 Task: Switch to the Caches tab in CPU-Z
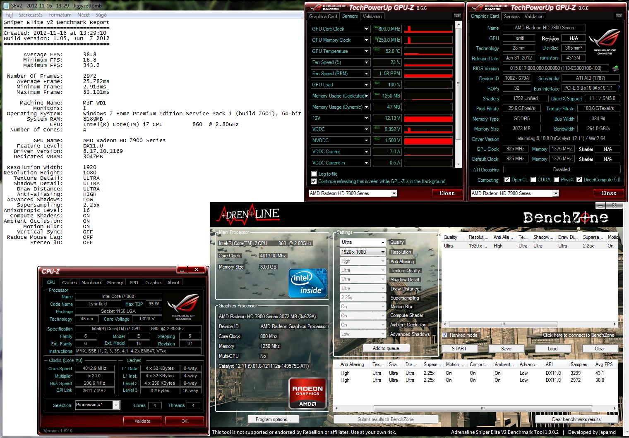[x=70, y=283]
